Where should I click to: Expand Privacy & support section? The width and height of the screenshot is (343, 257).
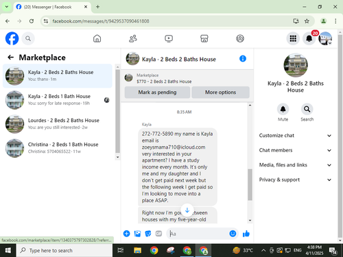pyautogui.click(x=295, y=180)
